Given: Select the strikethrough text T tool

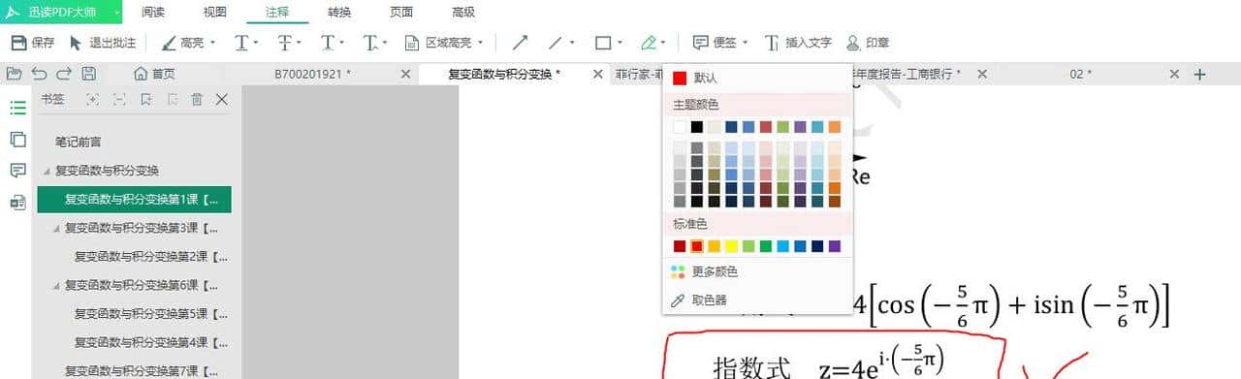Looking at the screenshot, I should (x=284, y=43).
